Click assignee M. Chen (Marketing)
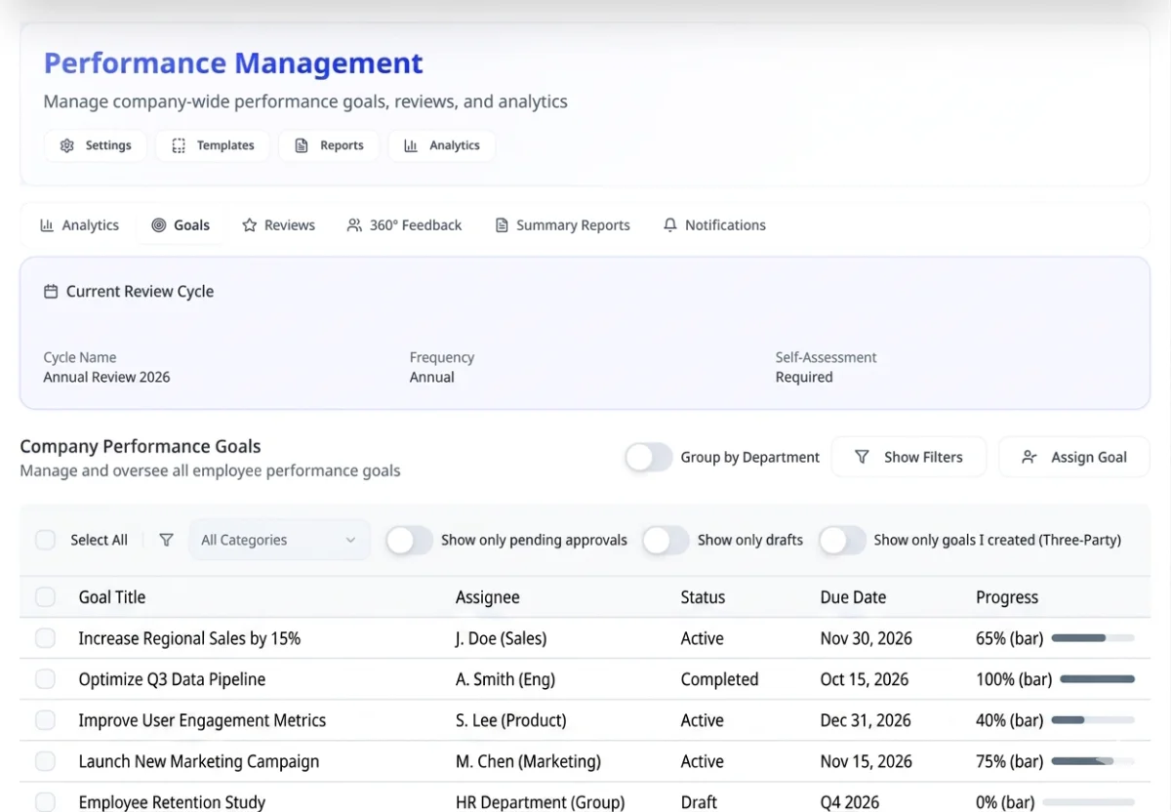Image resolution: width=1171 pixels, height=812 pixels. pyautogui.click(x=528, y=761)
